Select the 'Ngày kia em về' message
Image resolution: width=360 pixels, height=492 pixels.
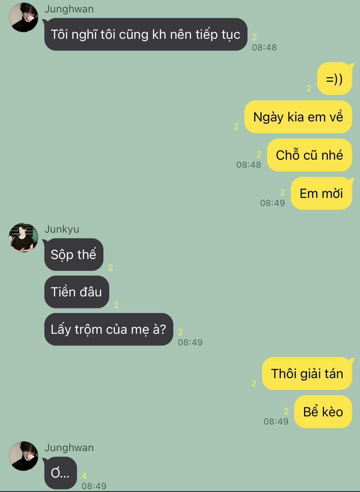click(298, 117)
